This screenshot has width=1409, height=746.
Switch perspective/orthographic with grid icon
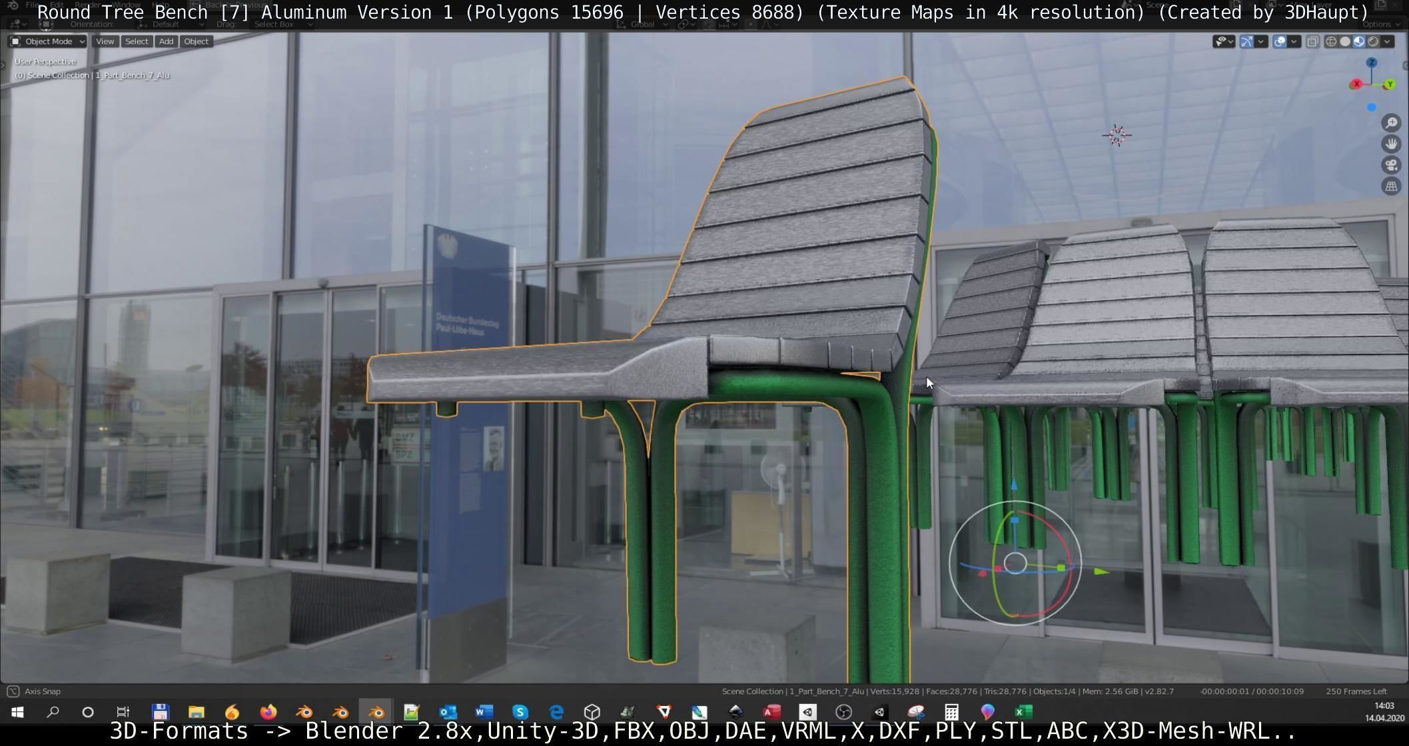point(1391,186)
